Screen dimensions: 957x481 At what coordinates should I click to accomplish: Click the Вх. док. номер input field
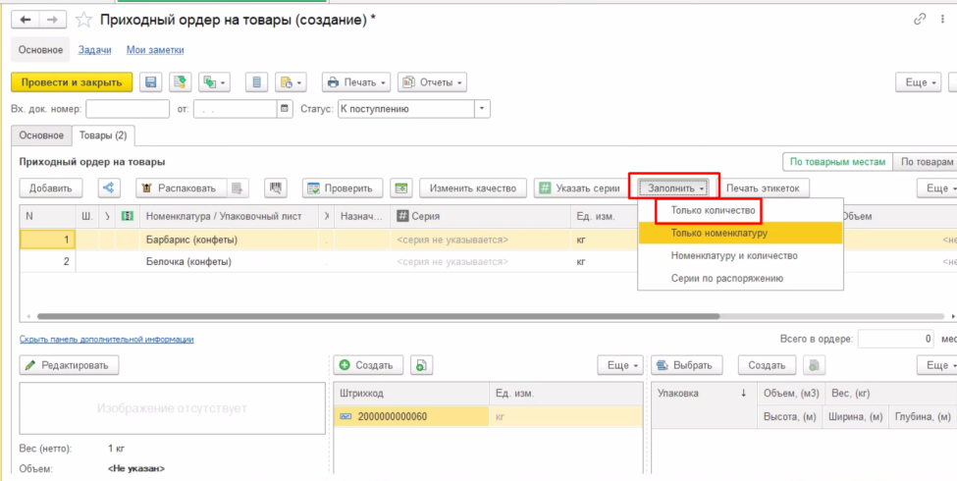point(128,109)
